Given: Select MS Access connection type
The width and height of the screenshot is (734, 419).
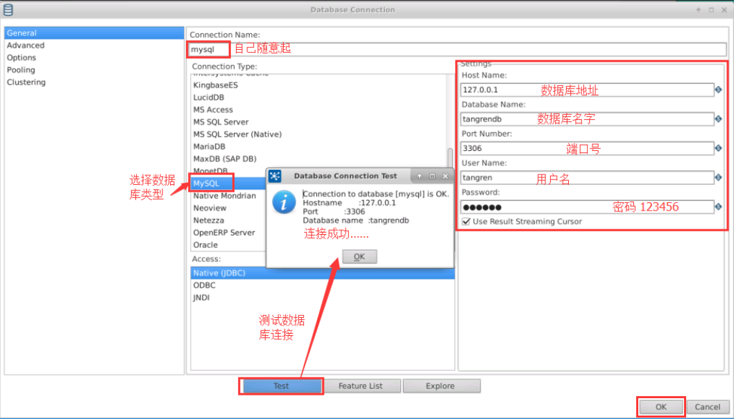Looking at the screenshot, I should click(213, 110).
